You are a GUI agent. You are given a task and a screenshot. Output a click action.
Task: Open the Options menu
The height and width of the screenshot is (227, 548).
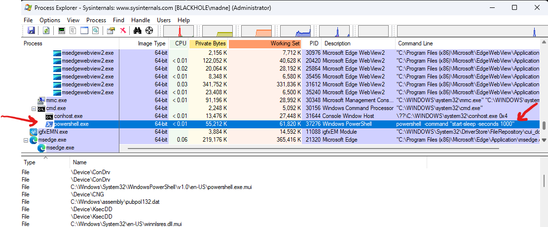[x=50, y=20]
